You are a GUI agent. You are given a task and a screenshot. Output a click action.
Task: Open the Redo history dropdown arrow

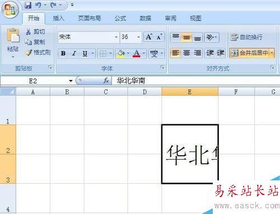(x=60, y=5)
